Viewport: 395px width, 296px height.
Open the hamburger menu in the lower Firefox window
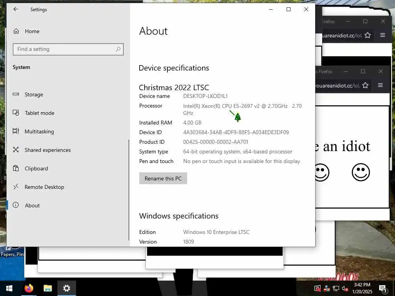coord(380,85)
